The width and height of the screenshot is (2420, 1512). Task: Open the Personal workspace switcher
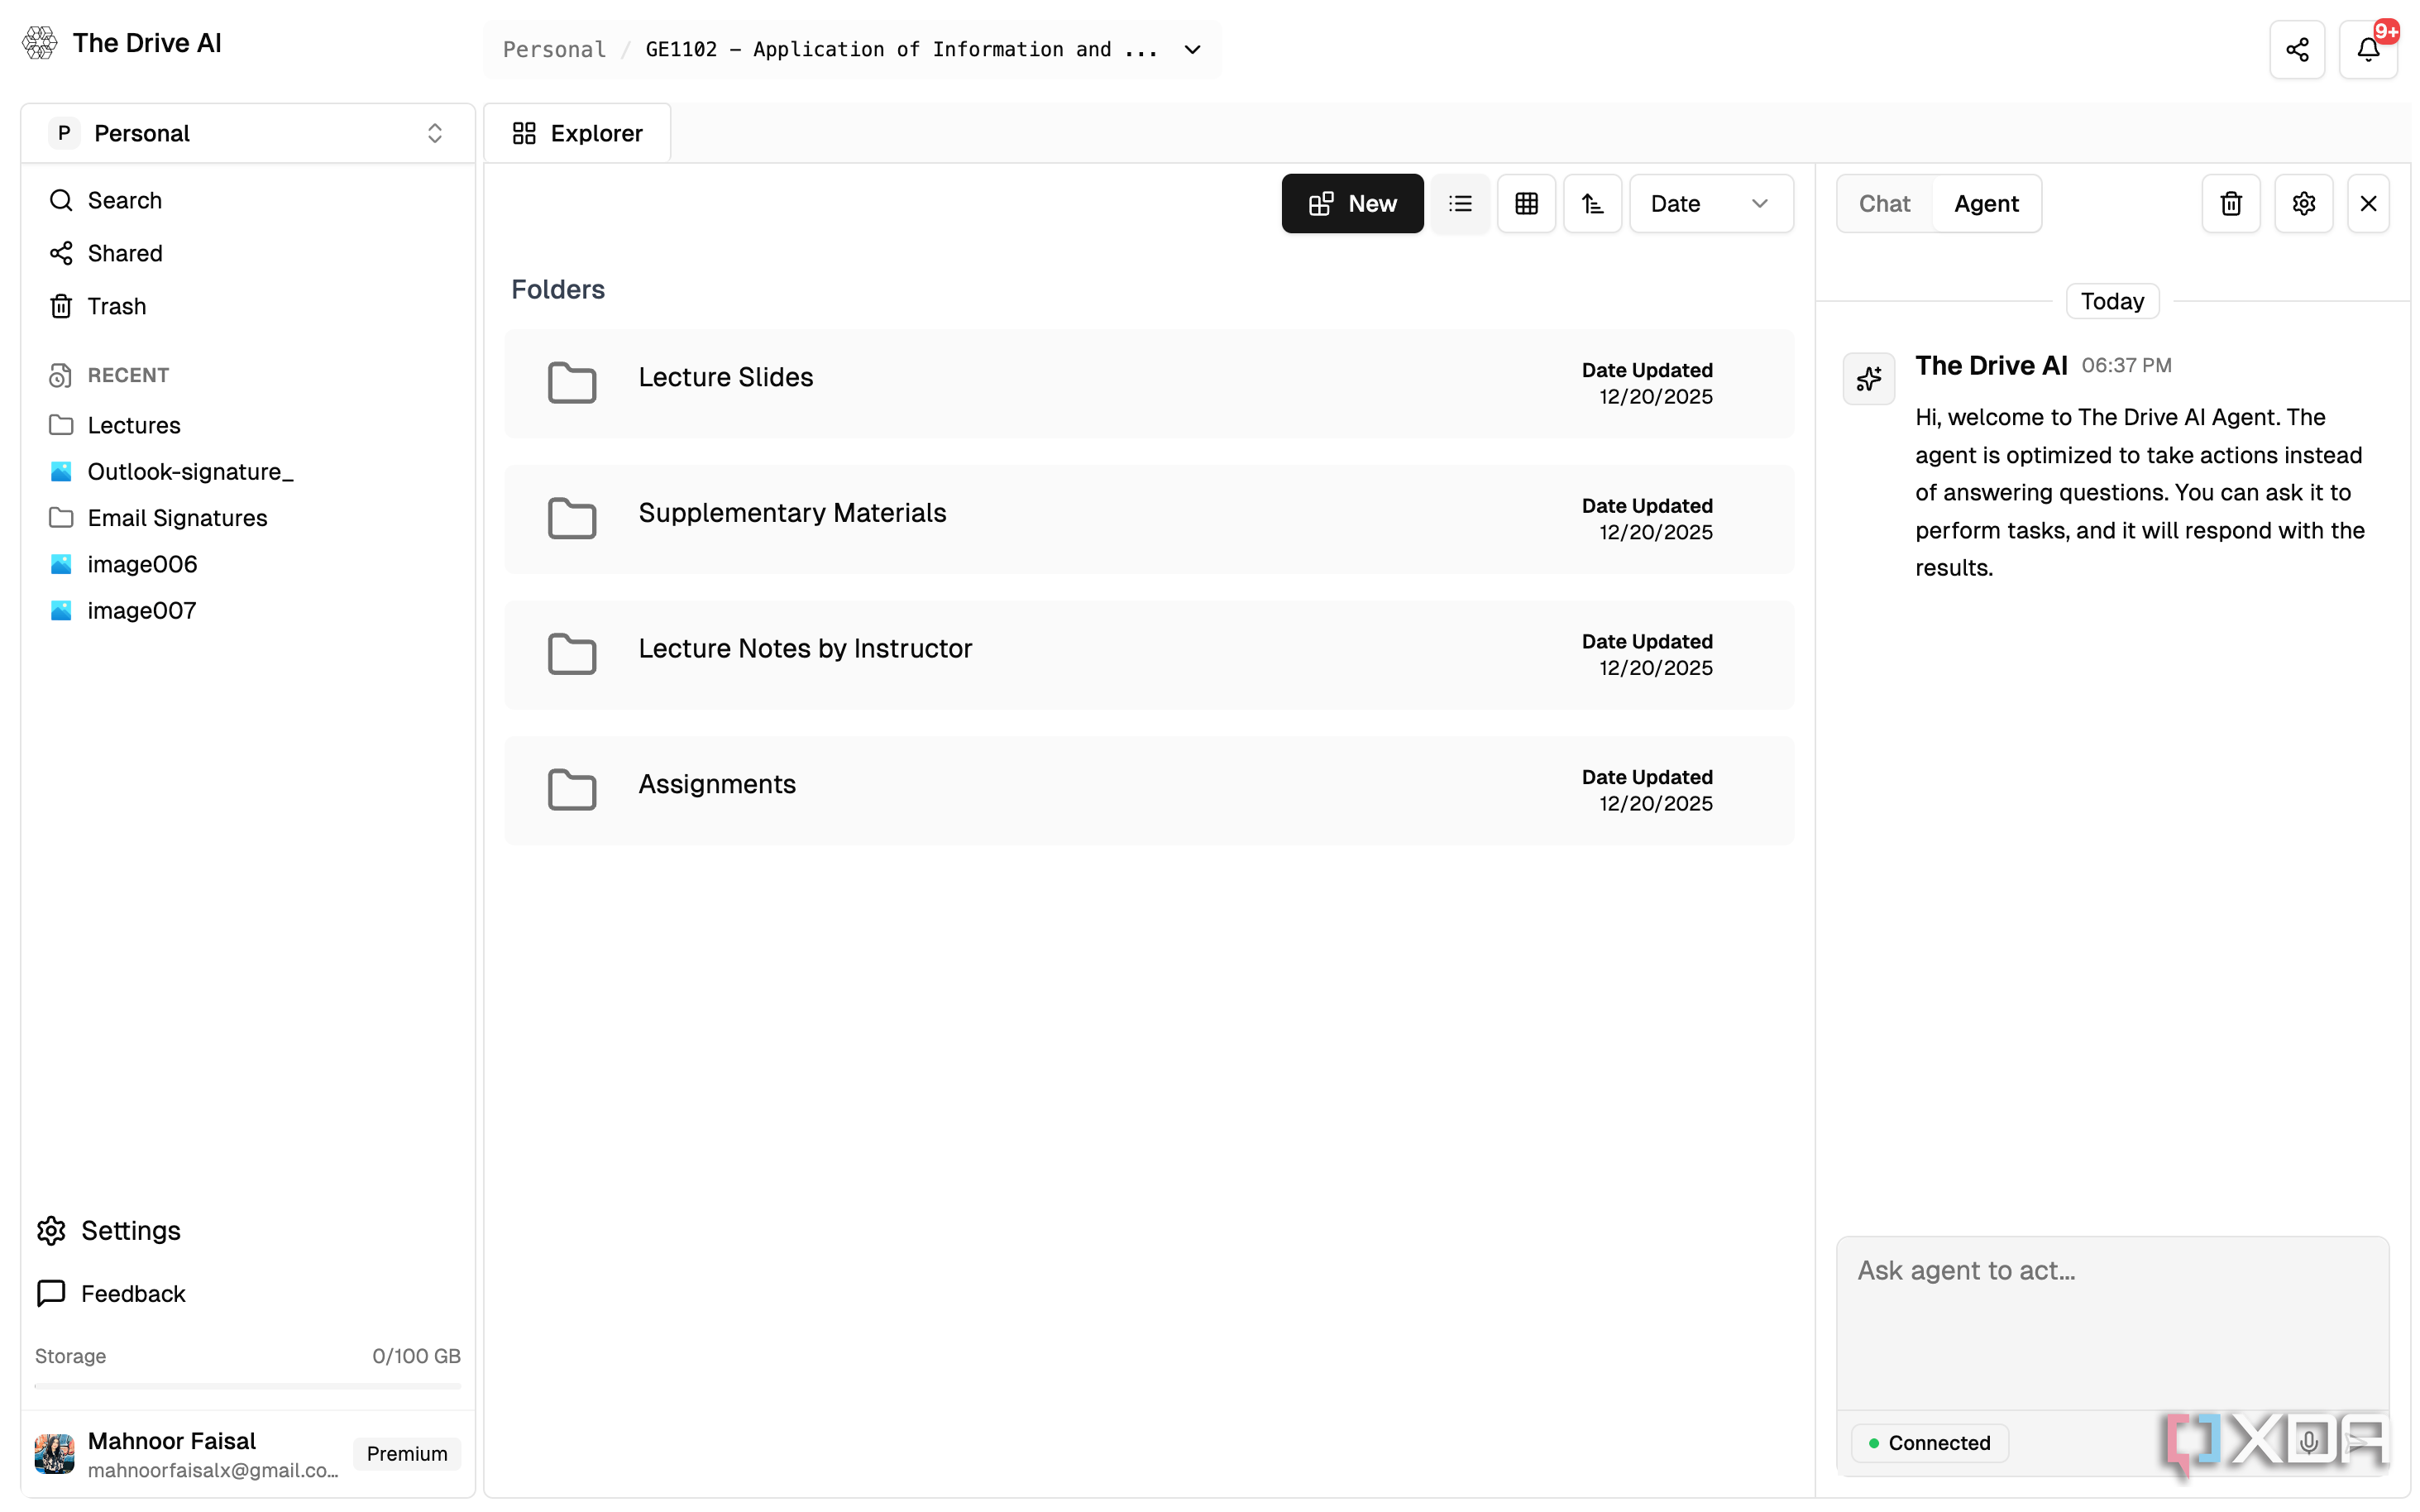[247, 133]
